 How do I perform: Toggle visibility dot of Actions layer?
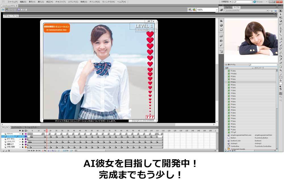click(x=20, y=134)
